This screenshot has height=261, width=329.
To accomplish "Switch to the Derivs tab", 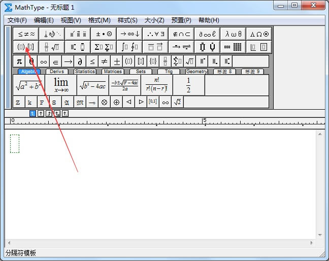I will (57, 72).
